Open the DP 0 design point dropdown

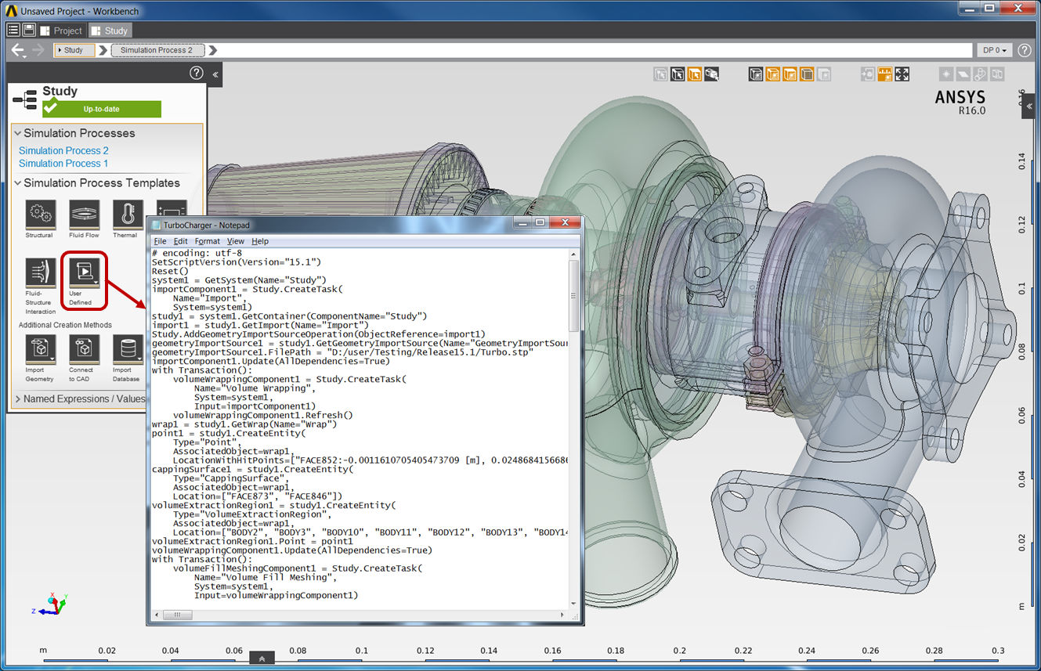click(x=995, y=50)
